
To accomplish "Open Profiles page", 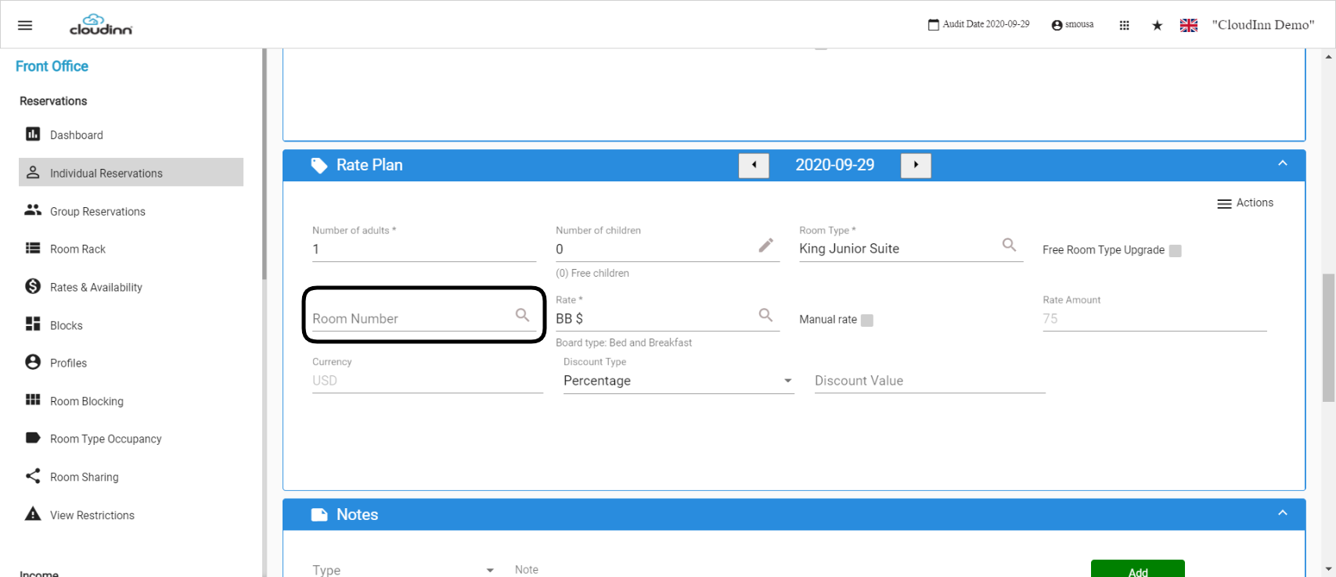I will click(131, 362).
